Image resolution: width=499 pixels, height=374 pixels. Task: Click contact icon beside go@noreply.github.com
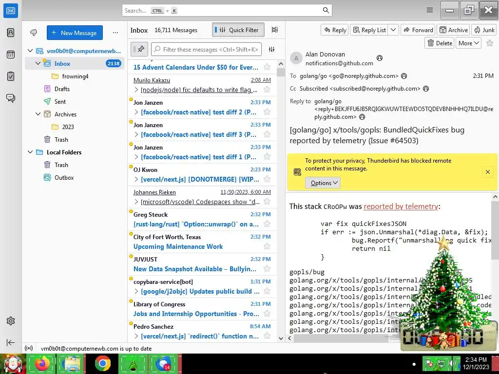(404, 76)
